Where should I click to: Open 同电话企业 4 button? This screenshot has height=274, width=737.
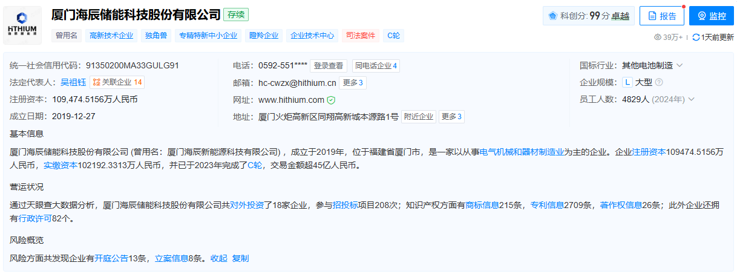pos(376,66)
